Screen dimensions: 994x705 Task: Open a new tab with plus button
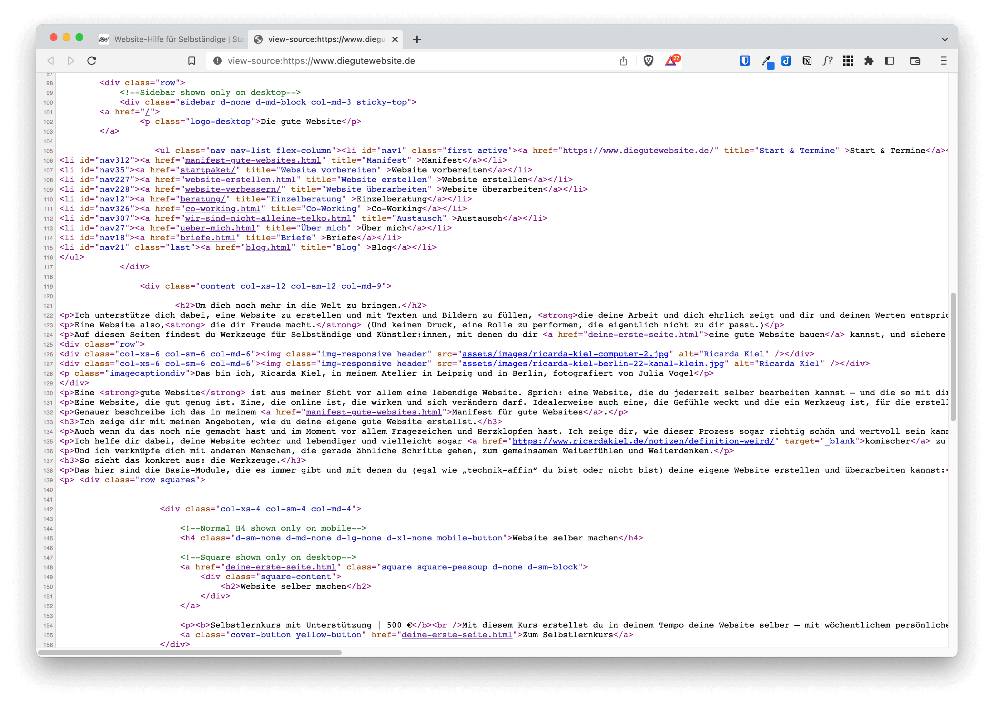click(x=417, y=39)
